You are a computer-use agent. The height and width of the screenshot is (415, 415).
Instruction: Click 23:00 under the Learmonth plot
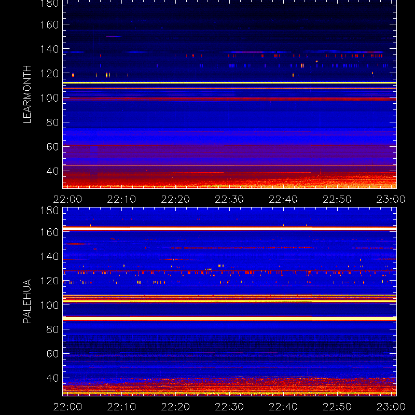[391, 199]
